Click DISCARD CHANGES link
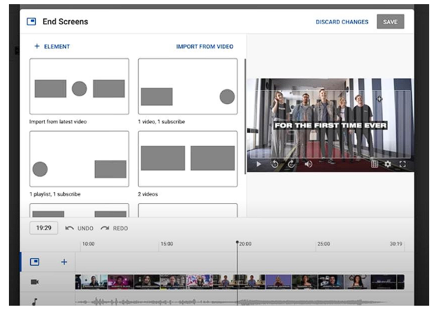 (x=342, y=22)
